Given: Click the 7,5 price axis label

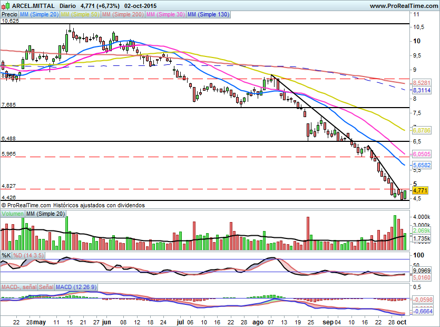Looking at the screenshot, I should (x=417, y=113).
